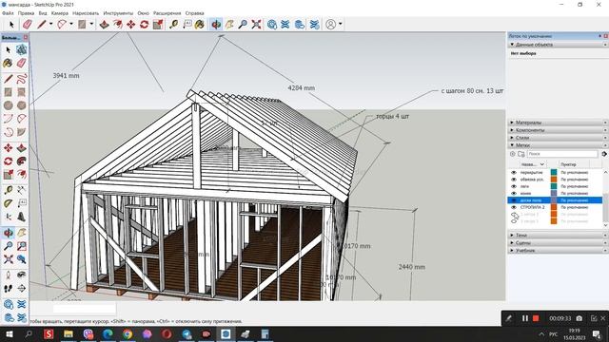Choose the 3D Text tool in left palette

tap(21, 217)
